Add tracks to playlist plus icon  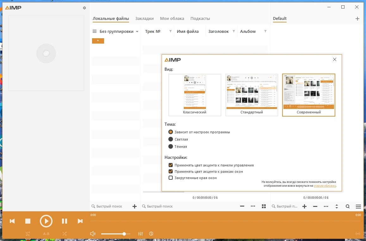[x=304, y=206]
